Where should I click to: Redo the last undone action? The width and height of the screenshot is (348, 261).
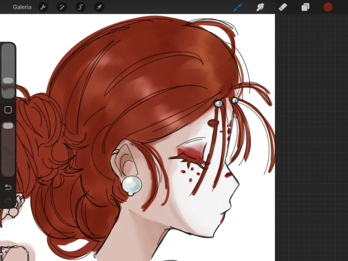pyautogui.click(x=8, y=201)
